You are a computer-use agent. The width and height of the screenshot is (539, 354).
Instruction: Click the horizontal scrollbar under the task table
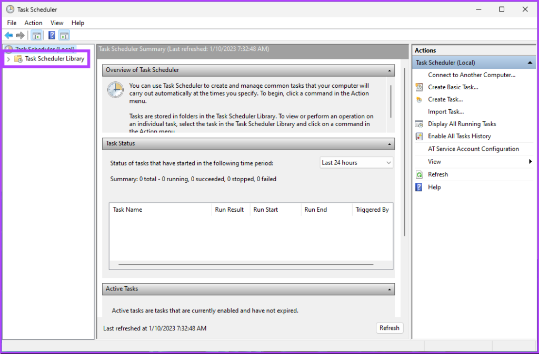point(246,265)
